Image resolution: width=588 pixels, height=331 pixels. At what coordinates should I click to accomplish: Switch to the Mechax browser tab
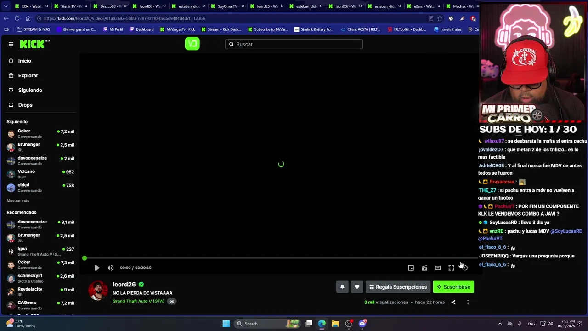coord(462,6)
